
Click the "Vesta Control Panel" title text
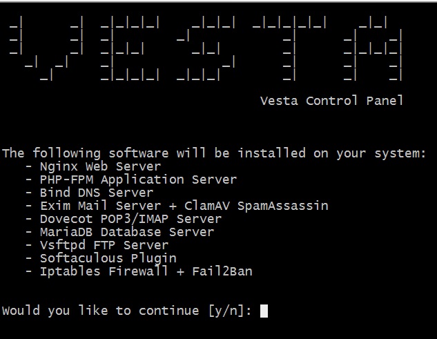click(x=331, y=101)
